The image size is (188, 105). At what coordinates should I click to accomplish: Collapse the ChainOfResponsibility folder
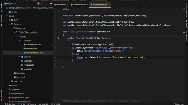(x=14, y=32)
